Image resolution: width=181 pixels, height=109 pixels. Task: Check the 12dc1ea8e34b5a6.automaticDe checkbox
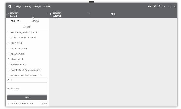(x=9, y=70)
